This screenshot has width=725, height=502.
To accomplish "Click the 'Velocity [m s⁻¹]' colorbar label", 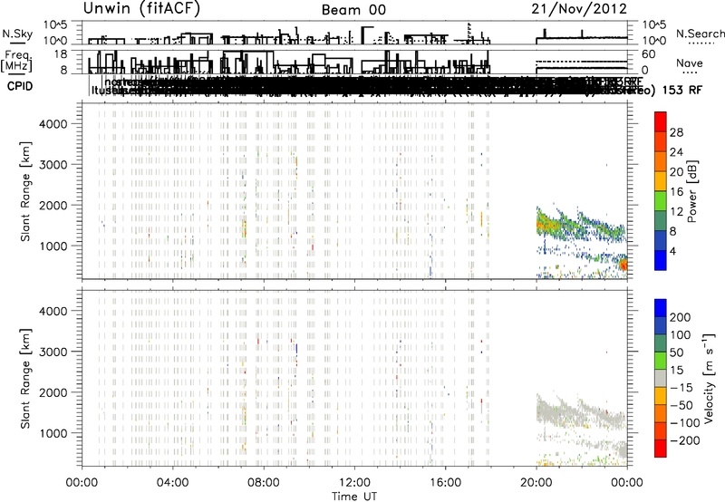I will pos(709,378).
